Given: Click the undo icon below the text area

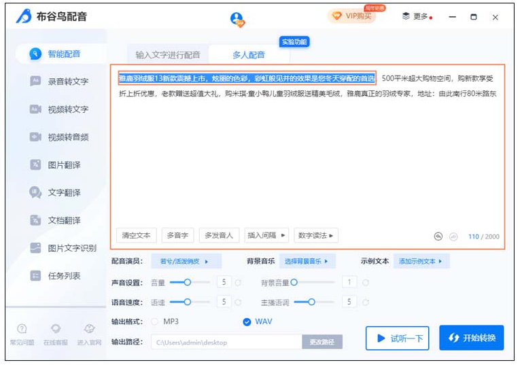Looking at the screenshot, I should [438, 237].
